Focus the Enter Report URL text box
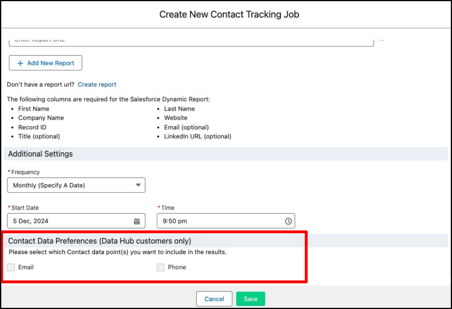The height and width of the screenshot is (309, 452). 191,42
